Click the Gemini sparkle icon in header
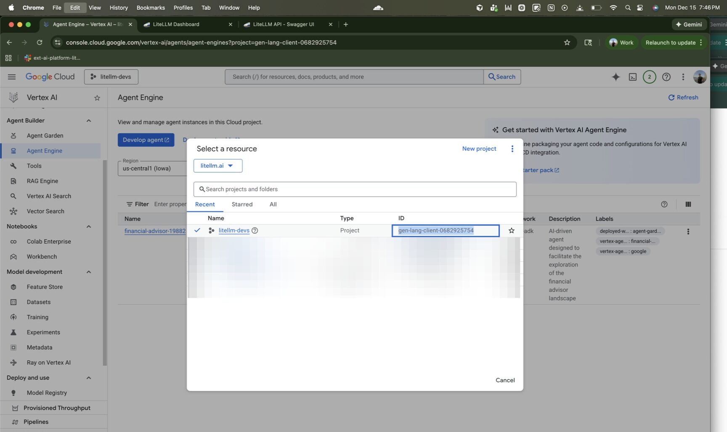 [x=616, y=77]
